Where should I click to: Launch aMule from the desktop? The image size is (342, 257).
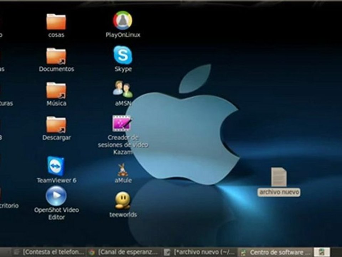click(x=123, y=170)
